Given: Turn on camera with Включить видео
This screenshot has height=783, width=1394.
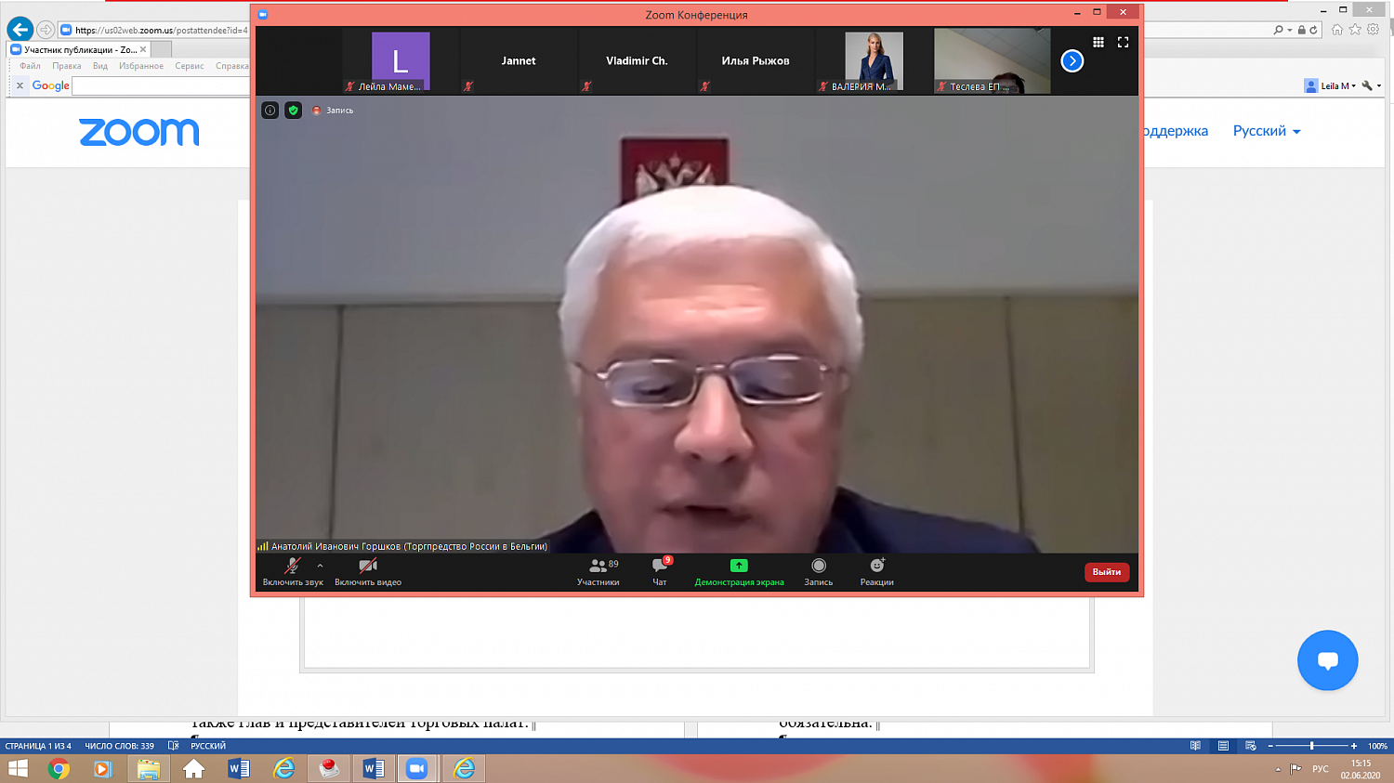Looking at the screenshot, I should click(368, 571).
